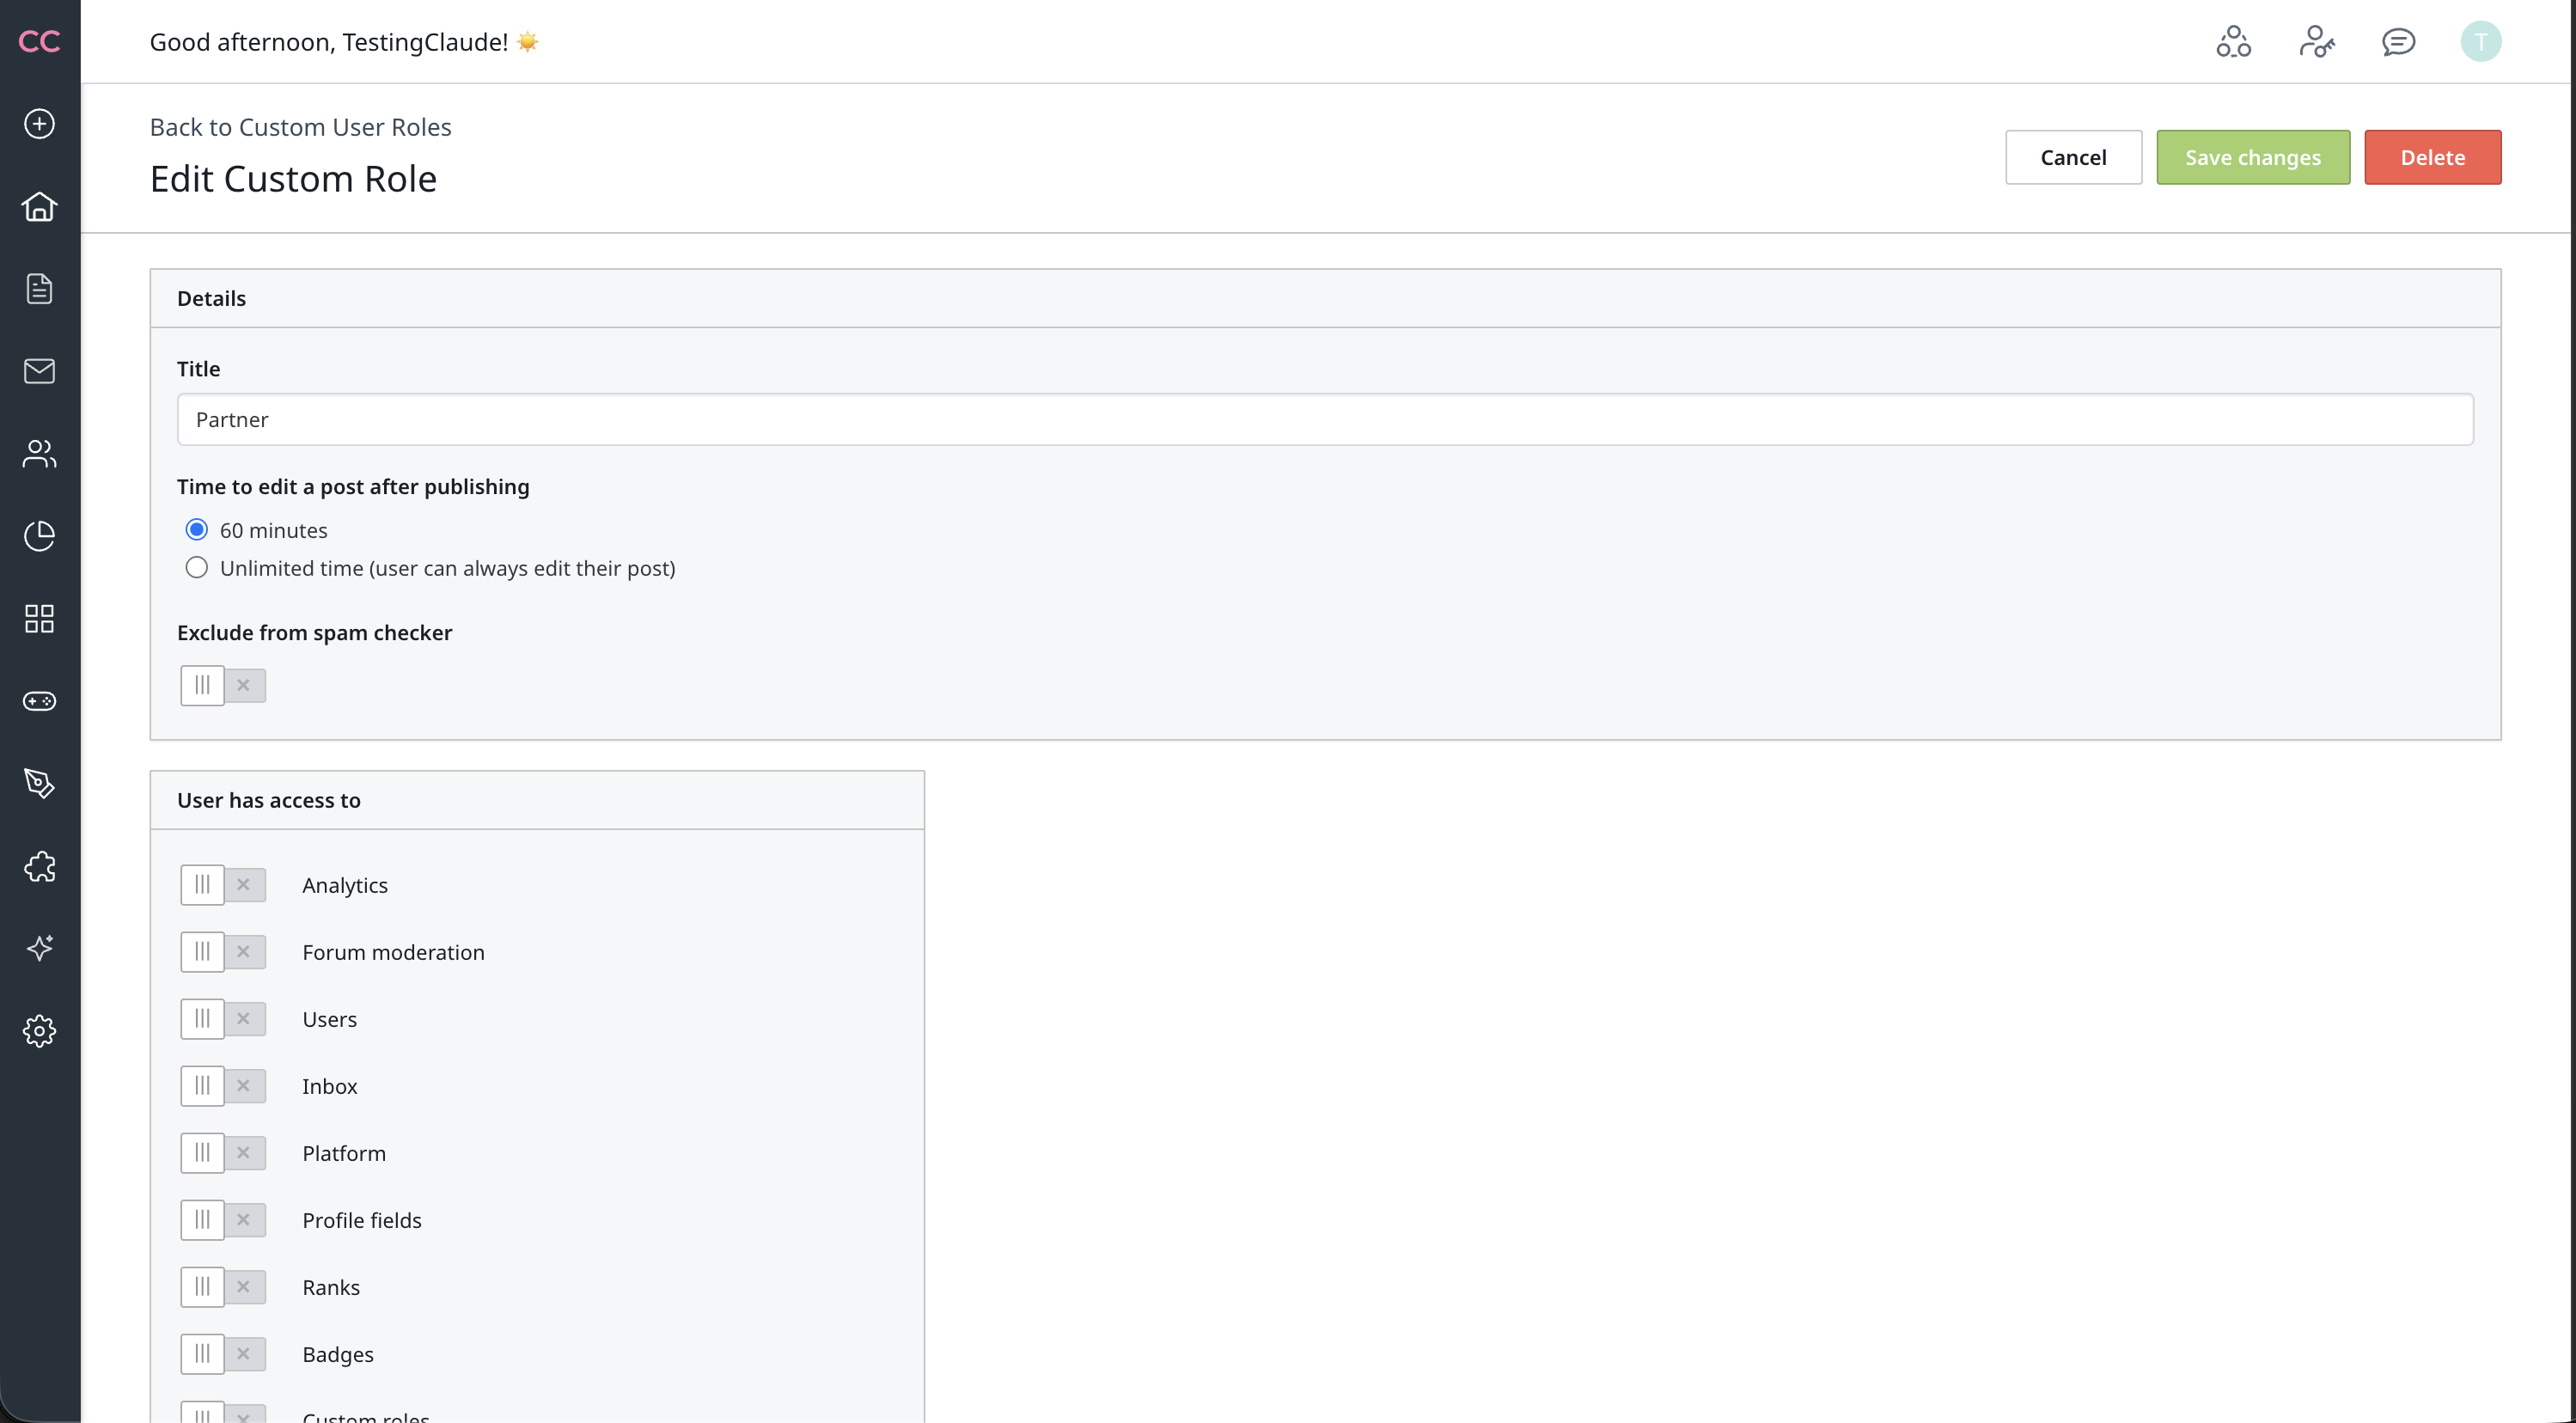Screen dimensions: 2576x1423
Task: Open the gamepad gamification icon
Action: click(39, 701)
